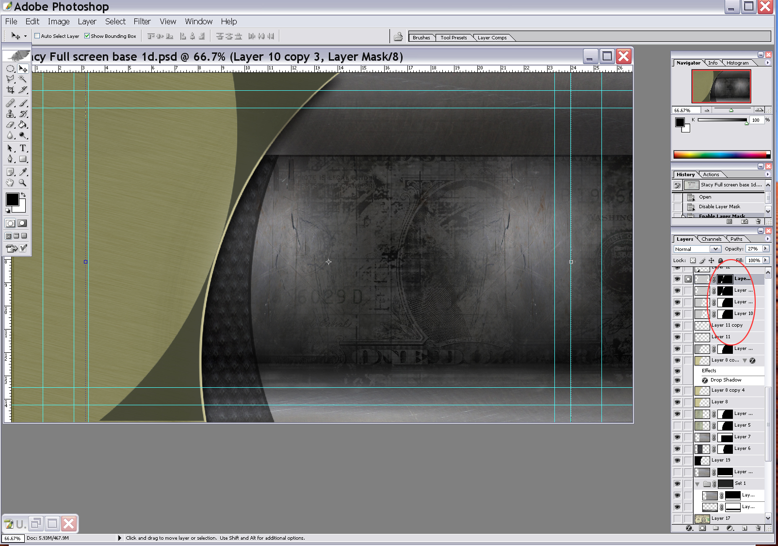Show hidden Layer 17 visibility box
778x546 pixels.
point(677,518)
